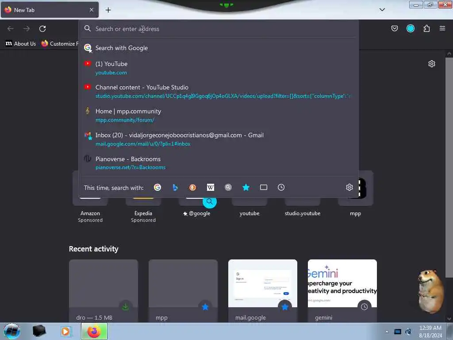Click the reload page icon
Viewport: 453px width, 340px height.
click(x=42, y=29)
